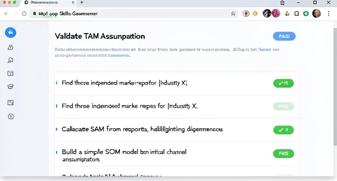This screenshot has height=181, width=337.
Task: Open the image panel sidebar icon
Action: click(x=11, y=103)
